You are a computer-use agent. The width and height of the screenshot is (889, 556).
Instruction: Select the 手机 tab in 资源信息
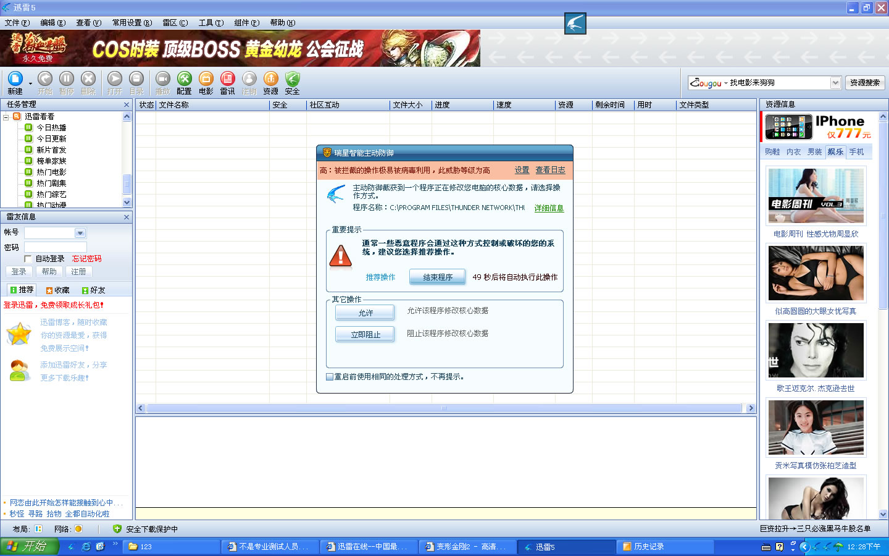(856, 152)
